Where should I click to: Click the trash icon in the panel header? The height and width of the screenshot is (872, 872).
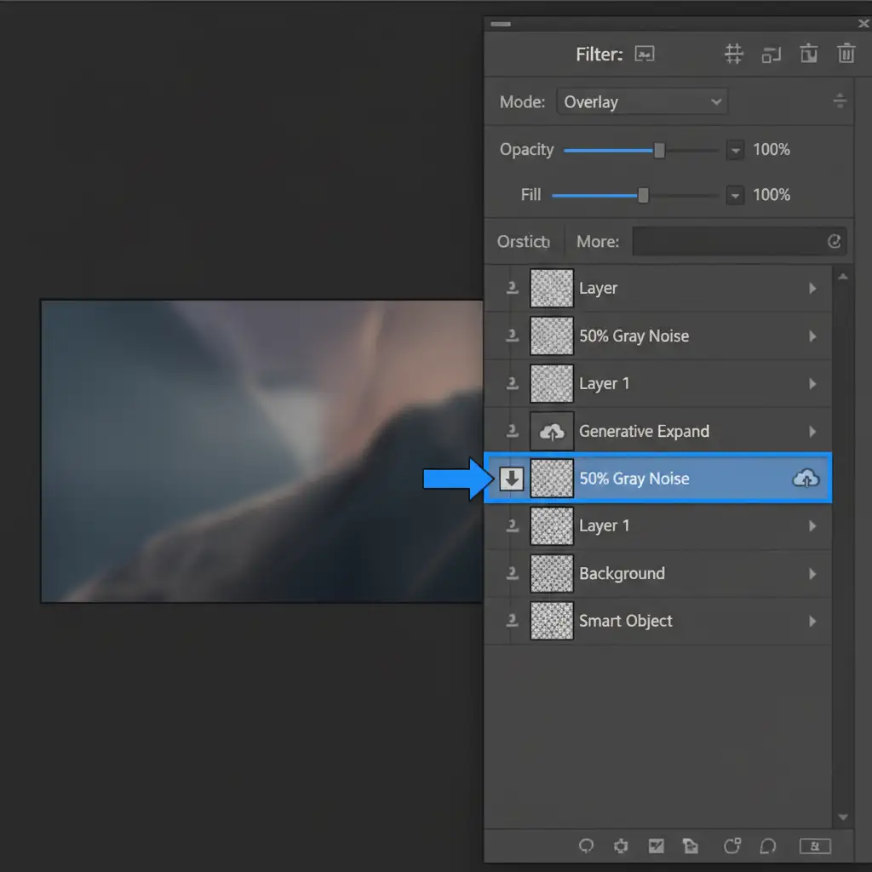click(x=846, y=54)
